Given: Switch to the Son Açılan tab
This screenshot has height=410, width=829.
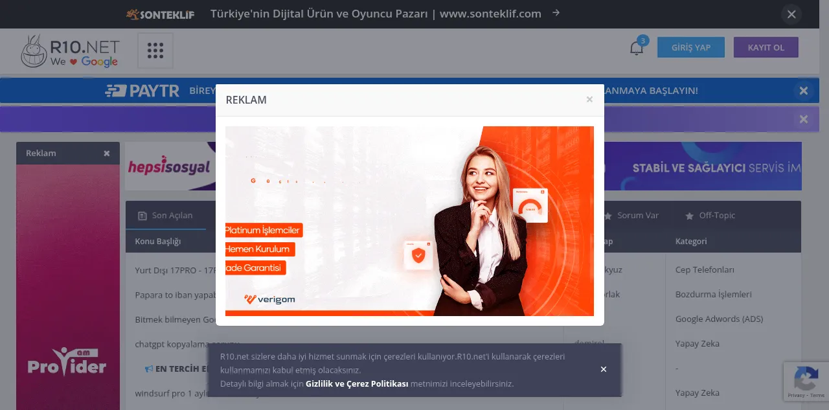Looking at the screenshot, I should pyautogui.click(x=166, y=216).
